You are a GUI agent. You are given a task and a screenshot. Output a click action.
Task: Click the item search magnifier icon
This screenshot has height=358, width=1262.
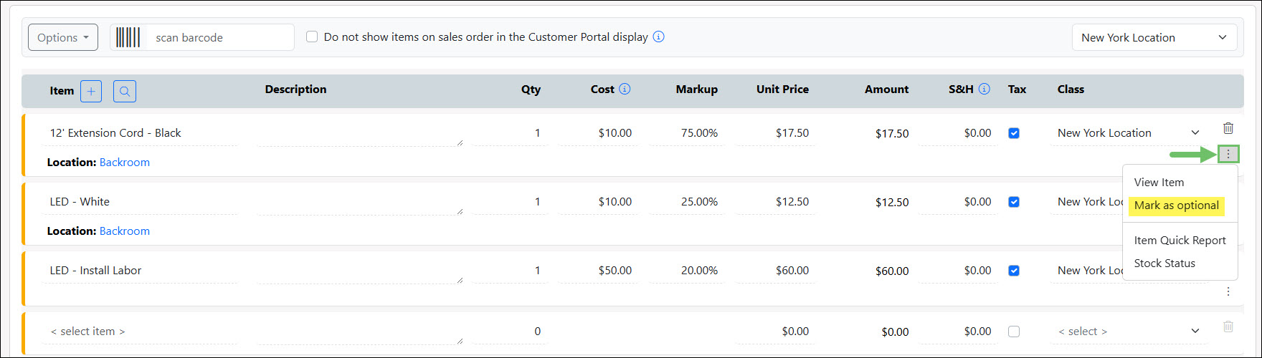click(125, 91)
